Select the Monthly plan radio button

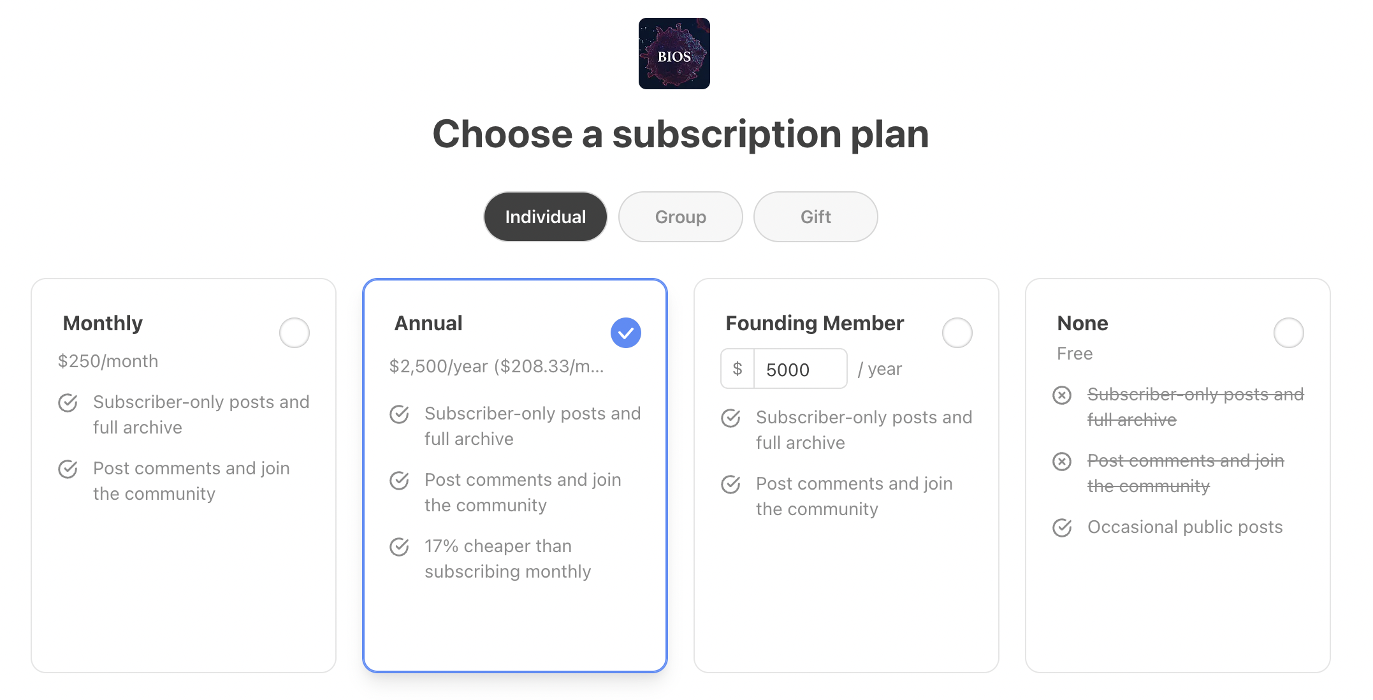coord(294,332)
